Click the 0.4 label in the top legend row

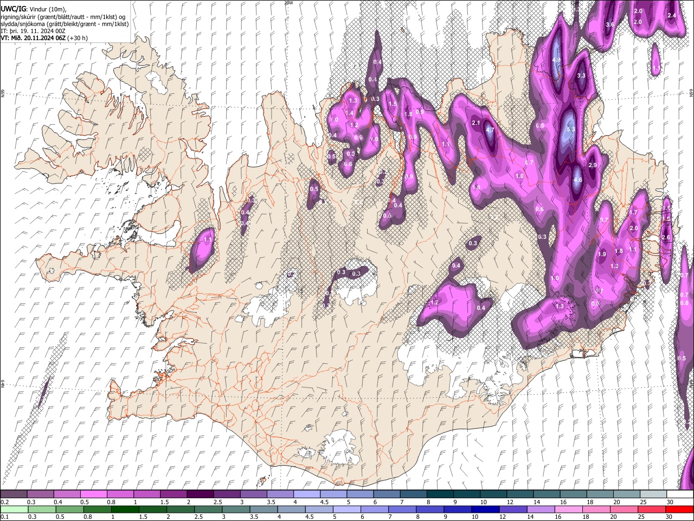click(57, 502)
